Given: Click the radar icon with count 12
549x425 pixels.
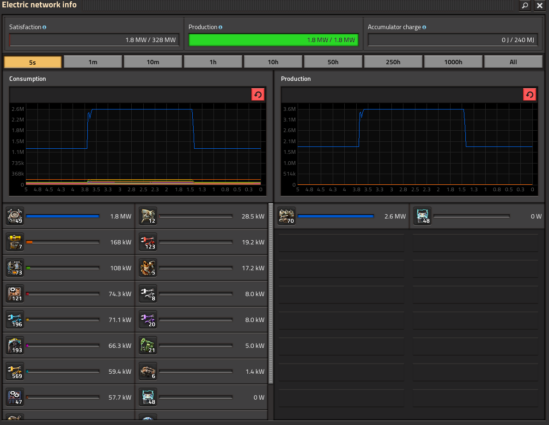Looking at the screenshot, I should 148,216.
